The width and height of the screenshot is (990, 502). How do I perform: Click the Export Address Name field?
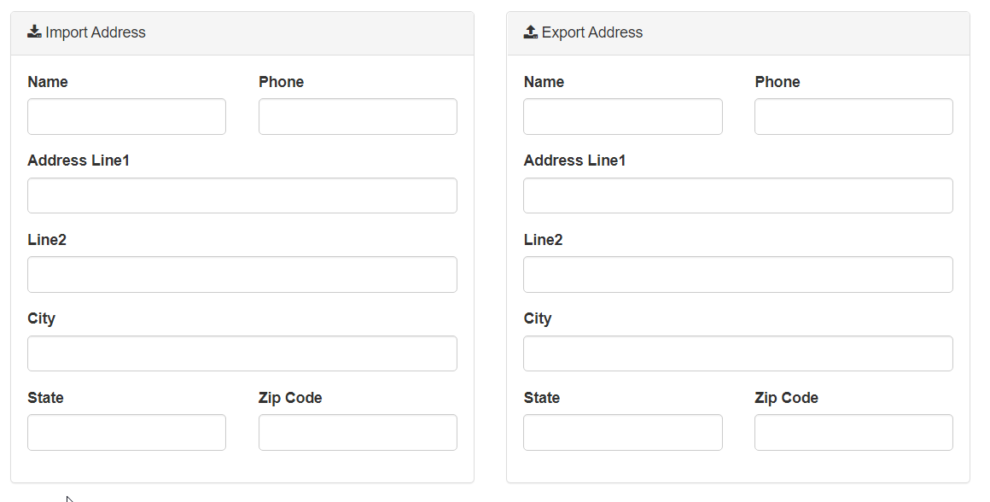click(x=623, y=117)
